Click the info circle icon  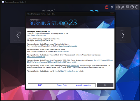click(137, 7)
